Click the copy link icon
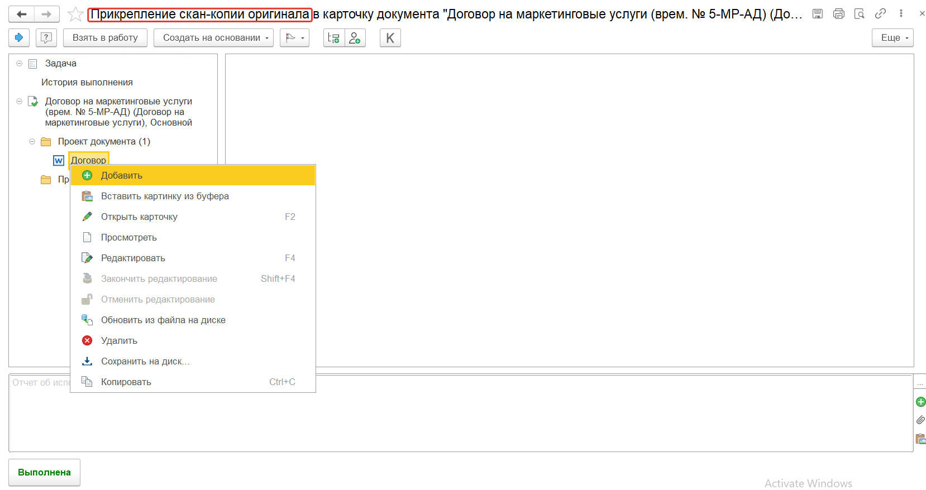The image size is (926, 490). (880, 14)
